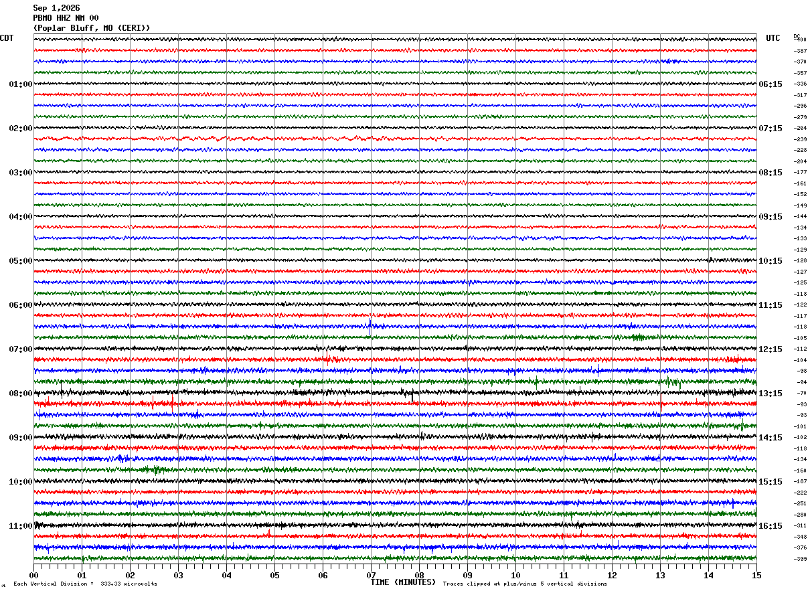This screenshot has width=810, height=593.
Task: Click the station header PBMO HHZ NM 00
Action: point(66,18)
